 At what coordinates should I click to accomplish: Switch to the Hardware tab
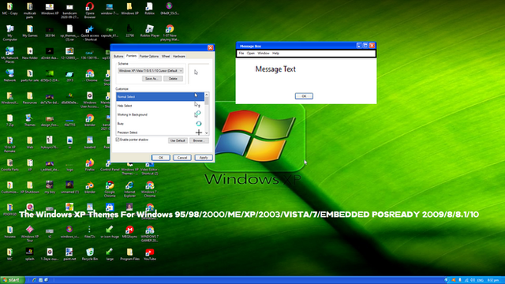(x=179, y=56)
